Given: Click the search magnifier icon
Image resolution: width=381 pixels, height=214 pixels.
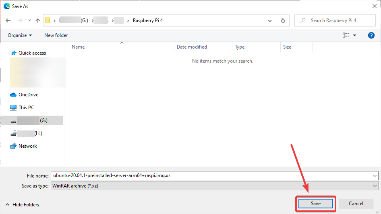Looking at the screenshot, I should click(x=303, y=20).
